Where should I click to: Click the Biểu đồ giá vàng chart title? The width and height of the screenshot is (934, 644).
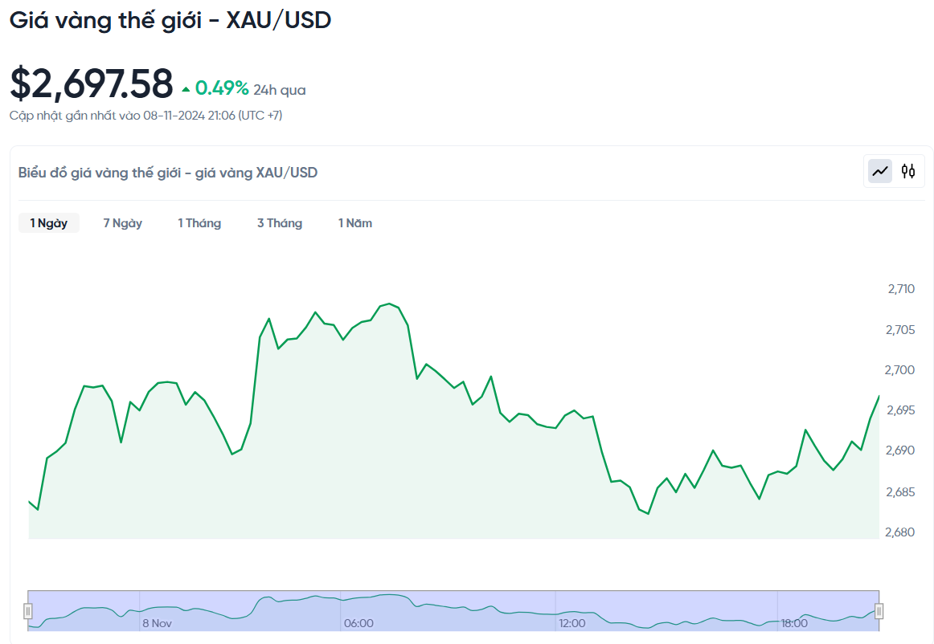tap(168, 173)
